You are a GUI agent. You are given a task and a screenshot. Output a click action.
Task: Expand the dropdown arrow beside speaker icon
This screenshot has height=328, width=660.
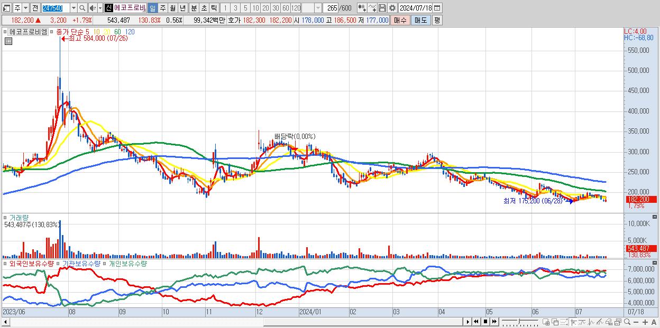click(100, 8)
